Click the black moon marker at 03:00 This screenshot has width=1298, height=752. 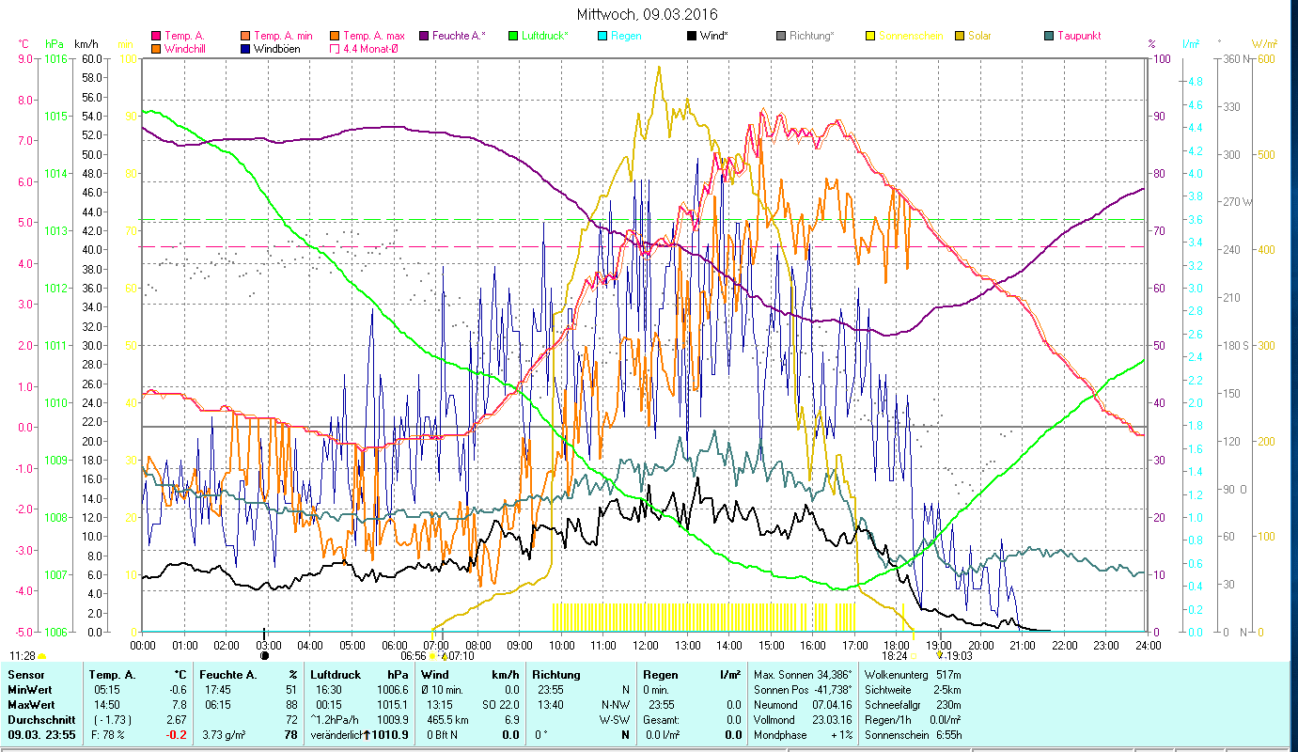pos(264,656)
